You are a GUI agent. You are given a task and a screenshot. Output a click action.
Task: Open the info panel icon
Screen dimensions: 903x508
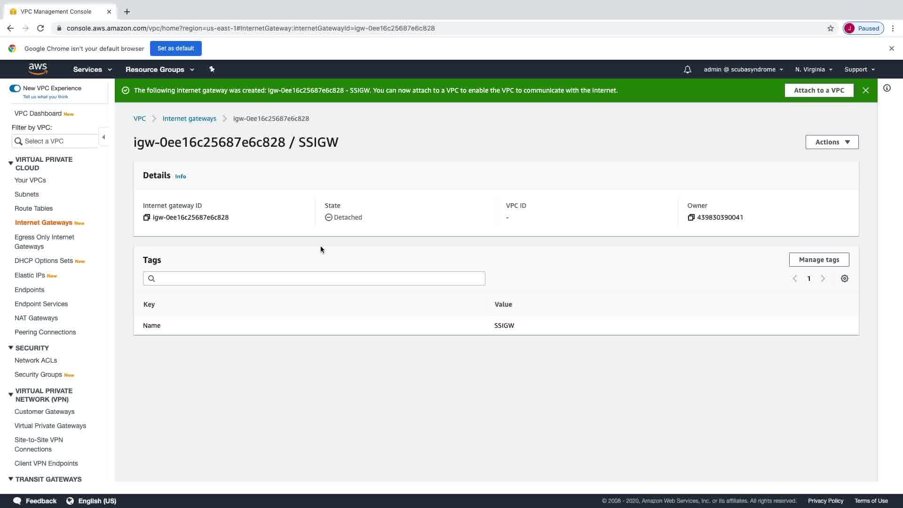point(887,88)
